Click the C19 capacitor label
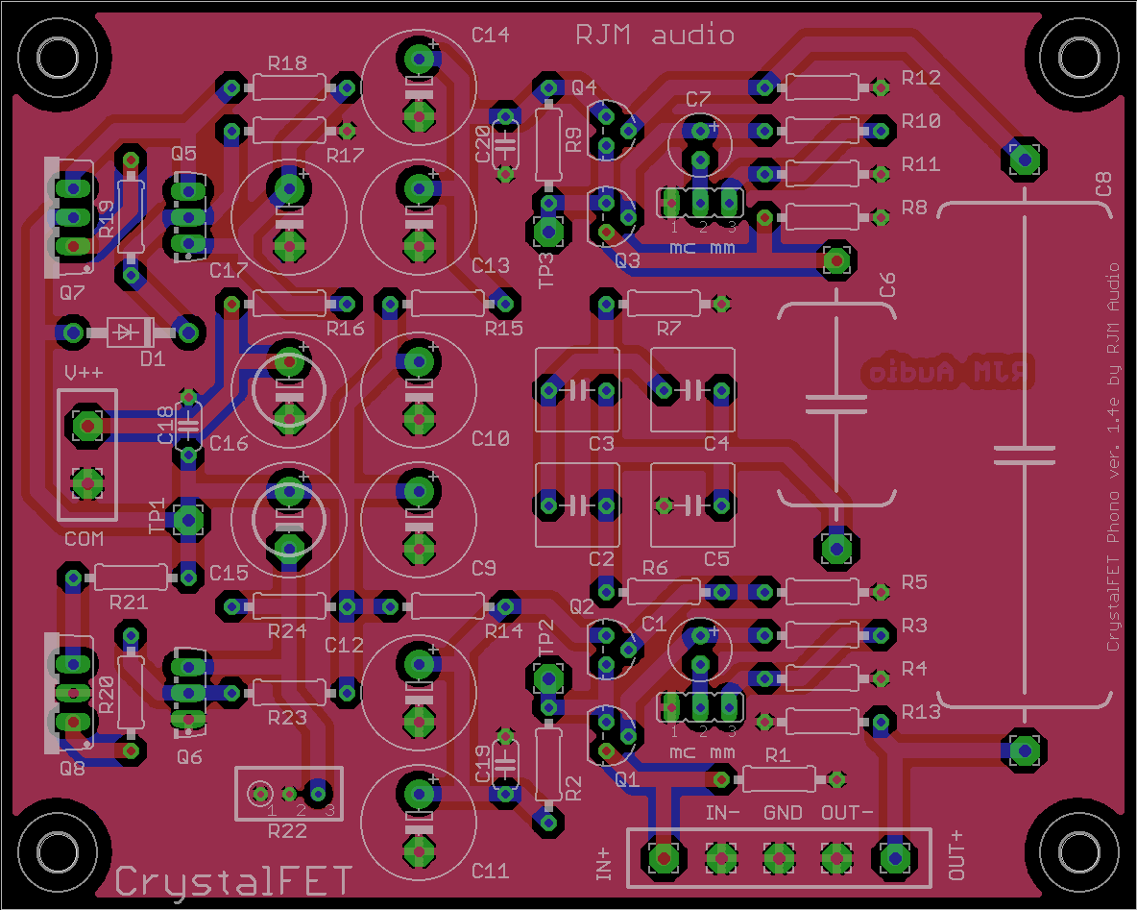 pos(483,764)
